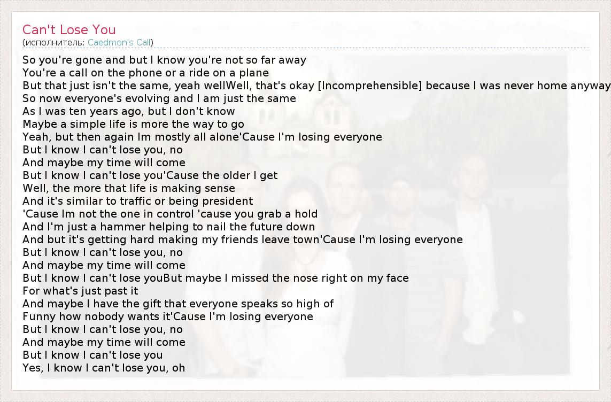Select the line "Well, the more that life is making sense"
Viewport: 611px width, 402px height.
click(128, 188)
